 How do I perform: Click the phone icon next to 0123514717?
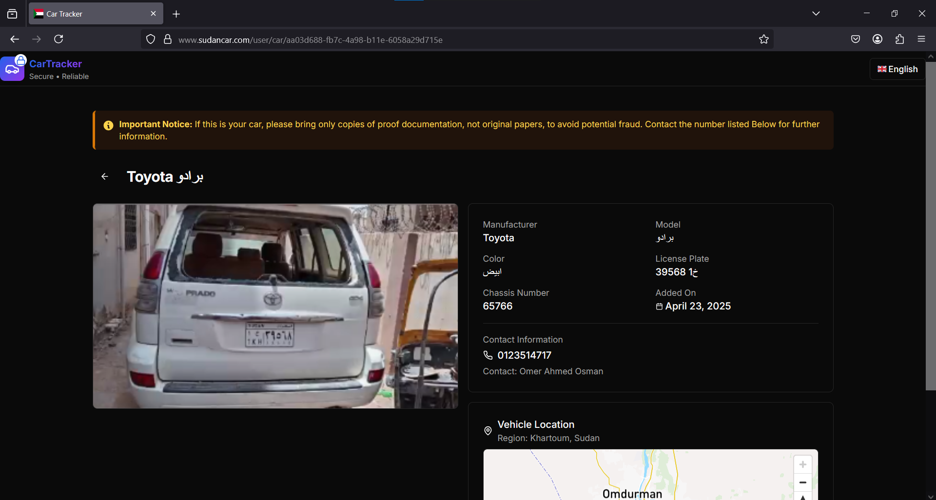[487, 355]
